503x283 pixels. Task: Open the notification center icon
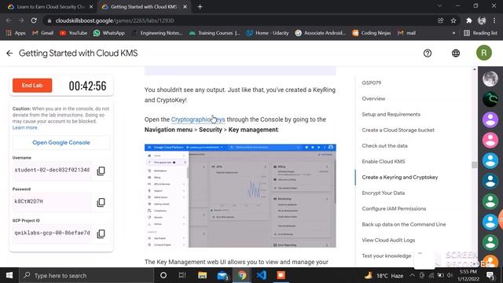pos(490,275)
